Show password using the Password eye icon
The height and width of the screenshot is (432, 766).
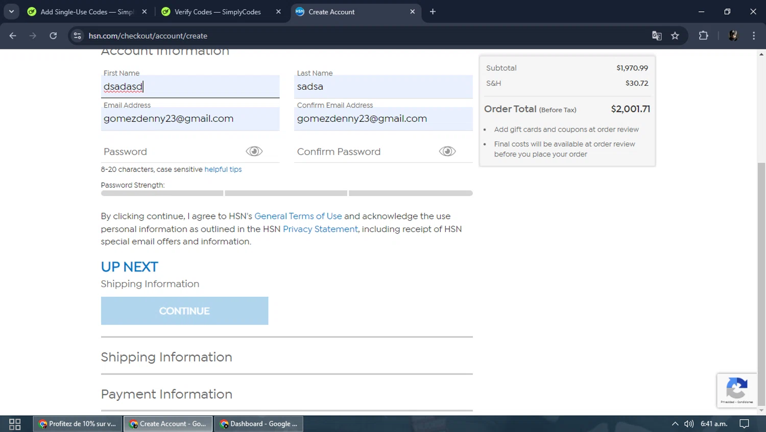tap(254, 151)
